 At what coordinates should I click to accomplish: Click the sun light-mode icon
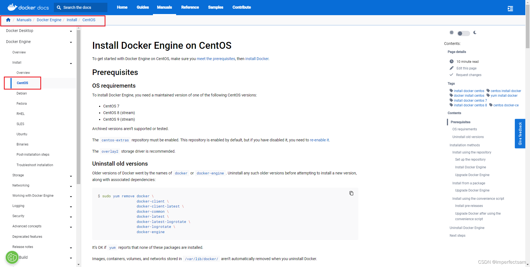[452, 33]
